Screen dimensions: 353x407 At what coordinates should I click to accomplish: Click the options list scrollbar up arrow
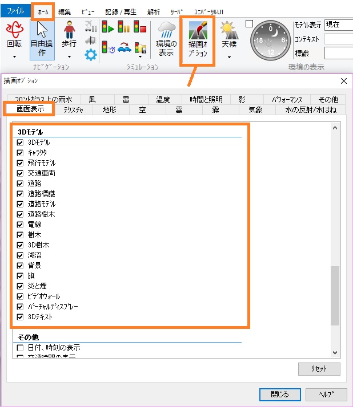335,128
